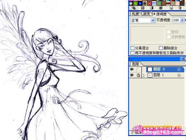Expand 图层 1 with its disclosure triangle
The image size is (186, 140).
tap(144, 75)
